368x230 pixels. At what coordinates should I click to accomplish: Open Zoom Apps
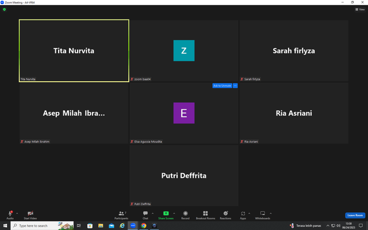pos(243,214)
